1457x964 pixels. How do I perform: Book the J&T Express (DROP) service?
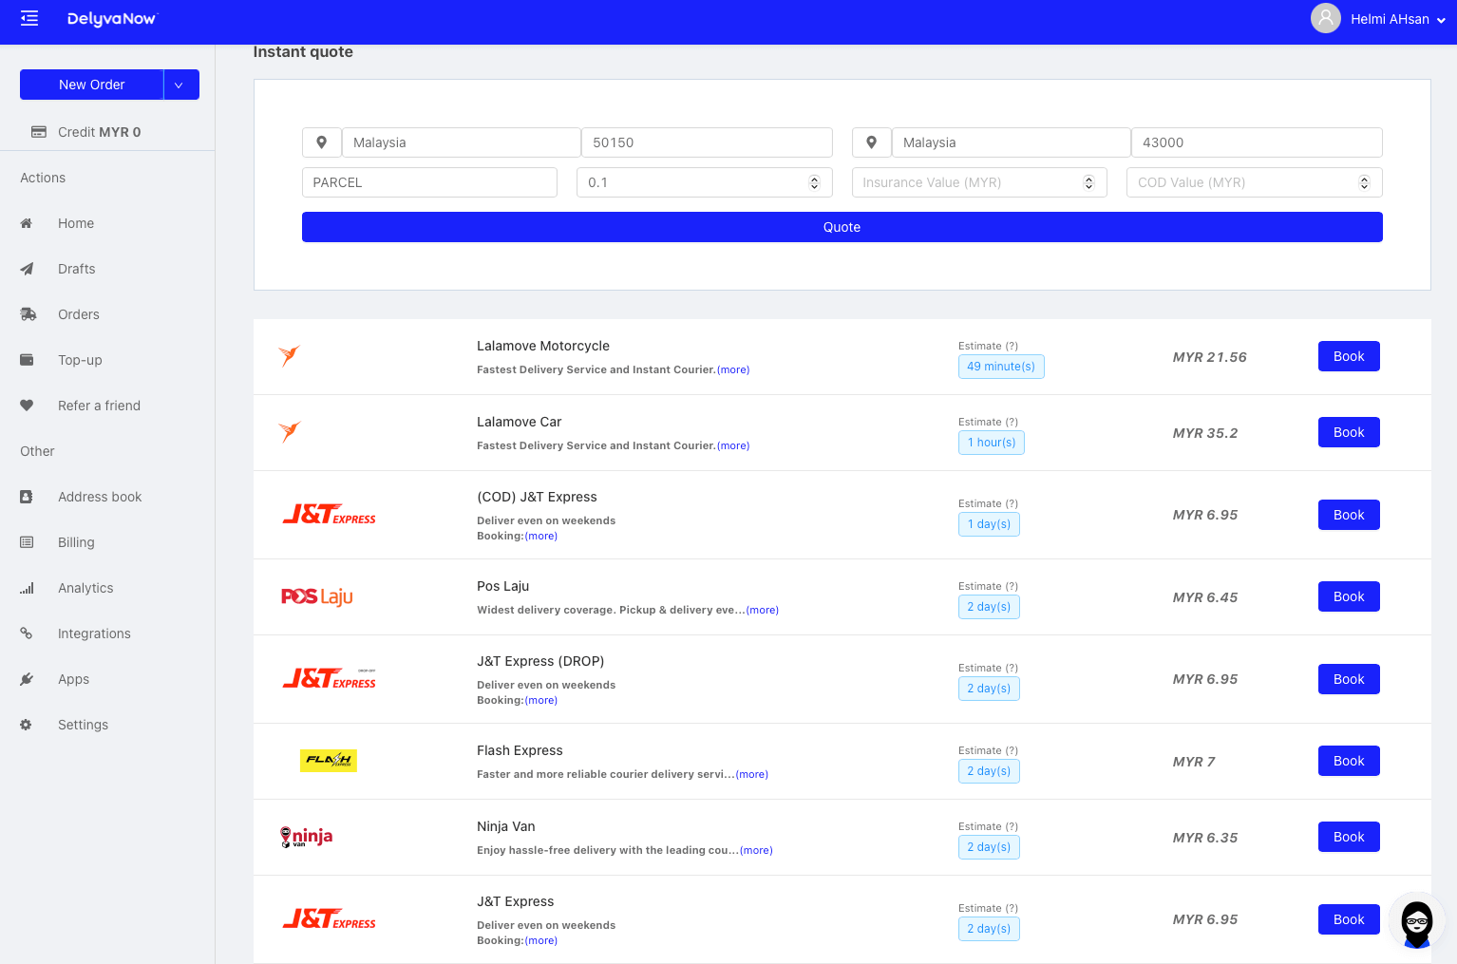[x=1349, y=679]
